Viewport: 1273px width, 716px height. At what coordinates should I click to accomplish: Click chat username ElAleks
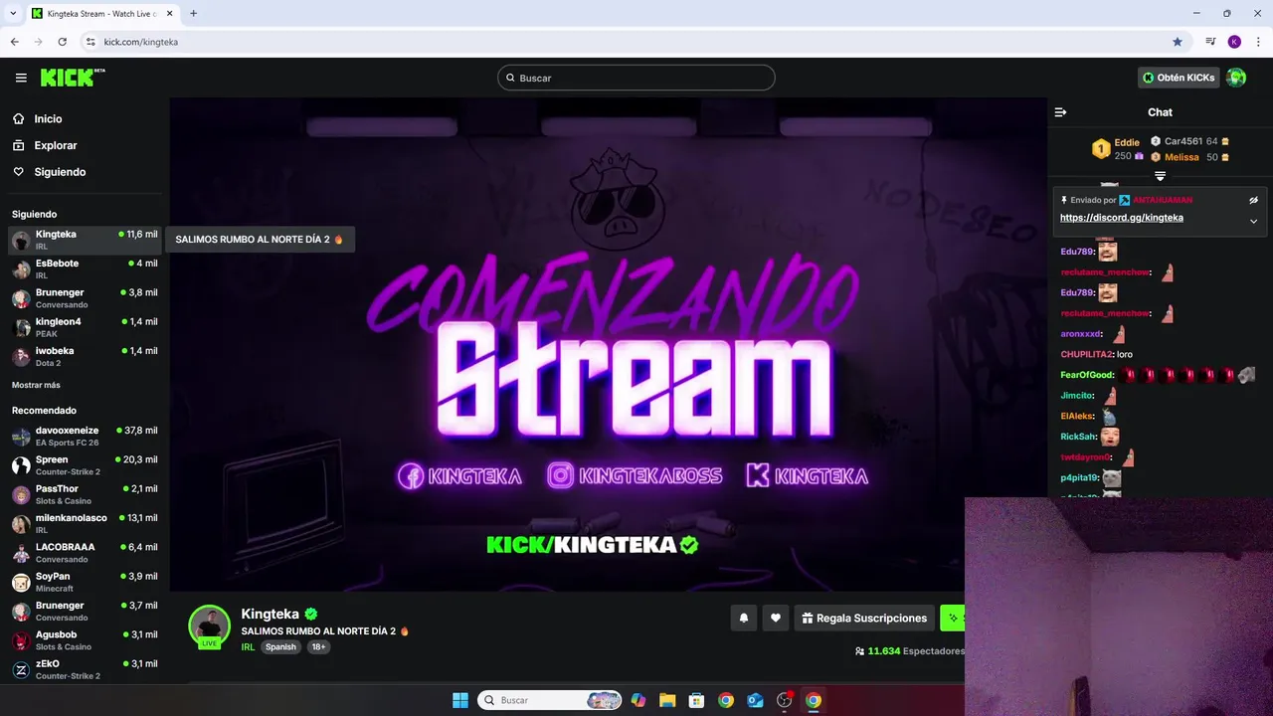(x=1076, y=416)
